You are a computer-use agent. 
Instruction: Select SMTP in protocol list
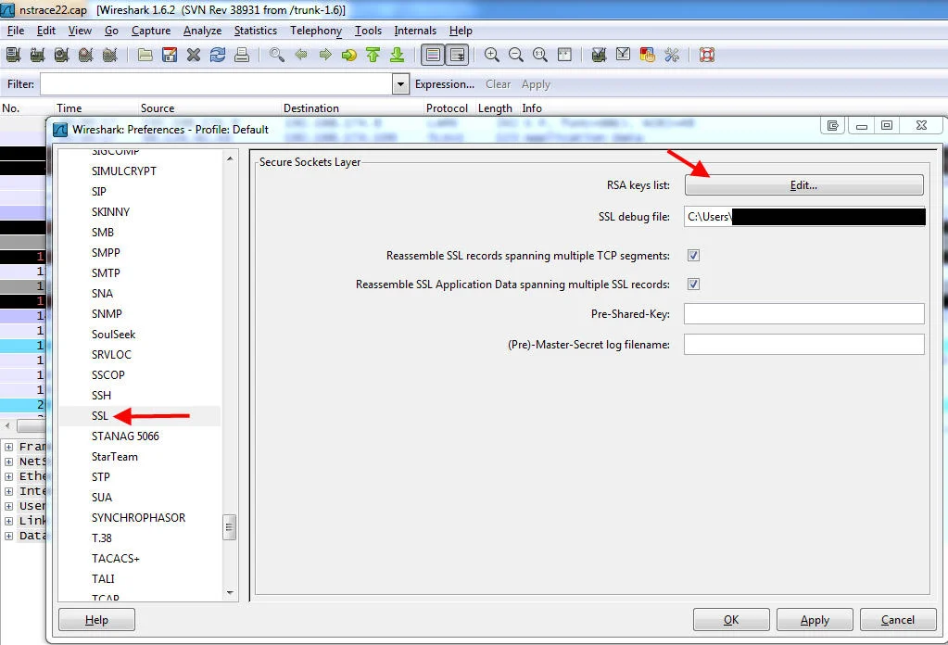[106, 273]
